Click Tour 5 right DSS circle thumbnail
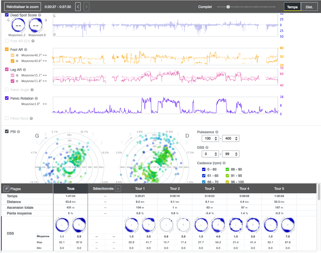 click(x=288, y=225)
